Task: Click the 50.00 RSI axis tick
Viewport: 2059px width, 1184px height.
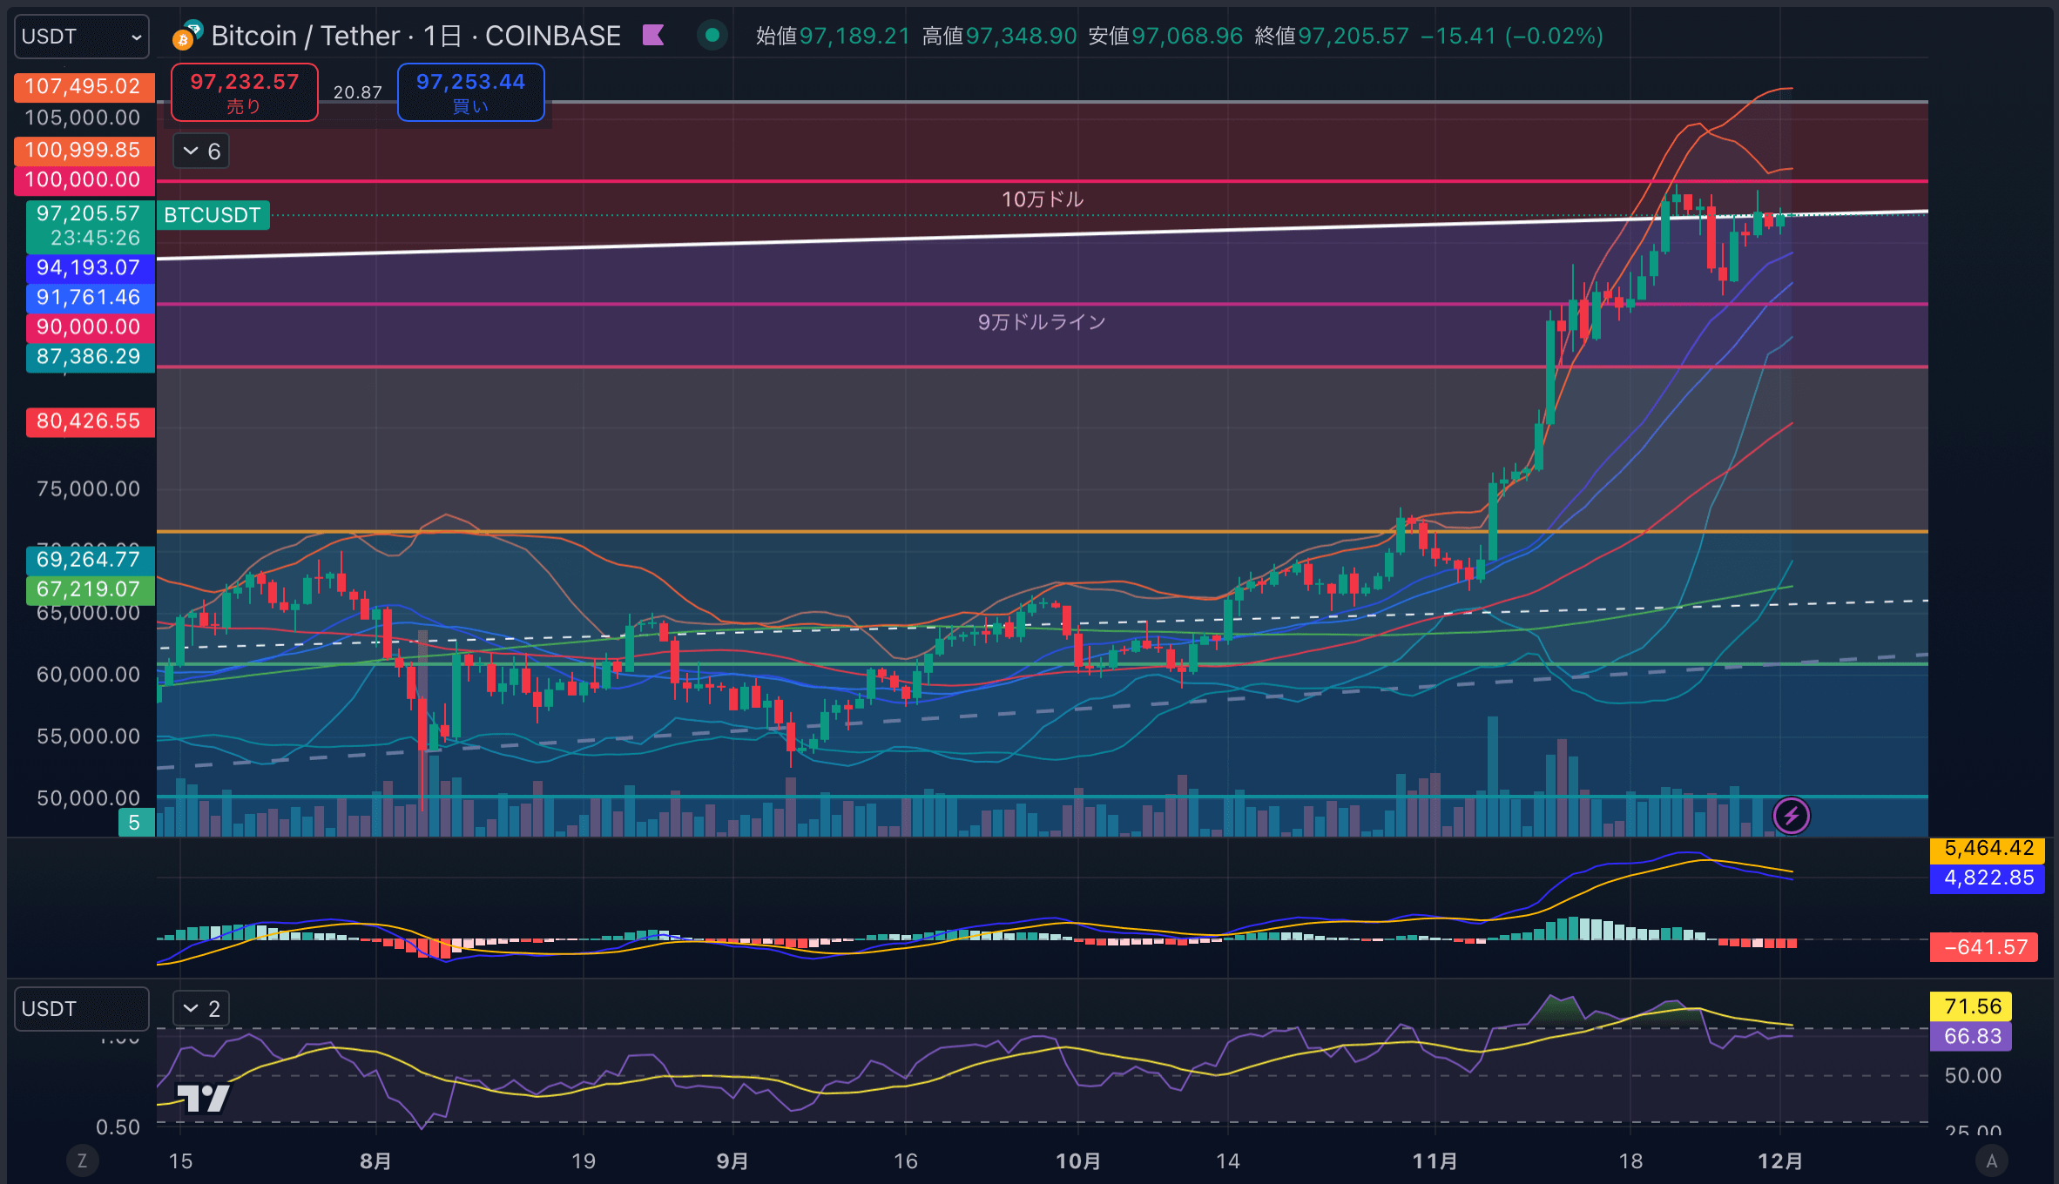Action: pyautogui.click(x=1973, y=1075)
